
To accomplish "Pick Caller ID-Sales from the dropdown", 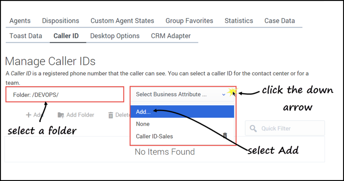I will tap(154, 136).
